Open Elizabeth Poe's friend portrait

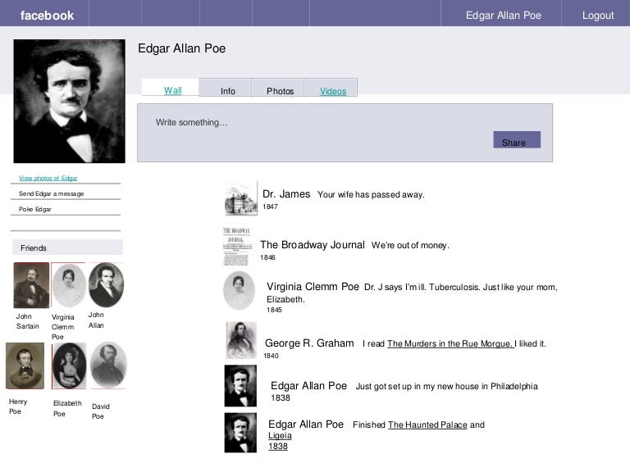69,365
